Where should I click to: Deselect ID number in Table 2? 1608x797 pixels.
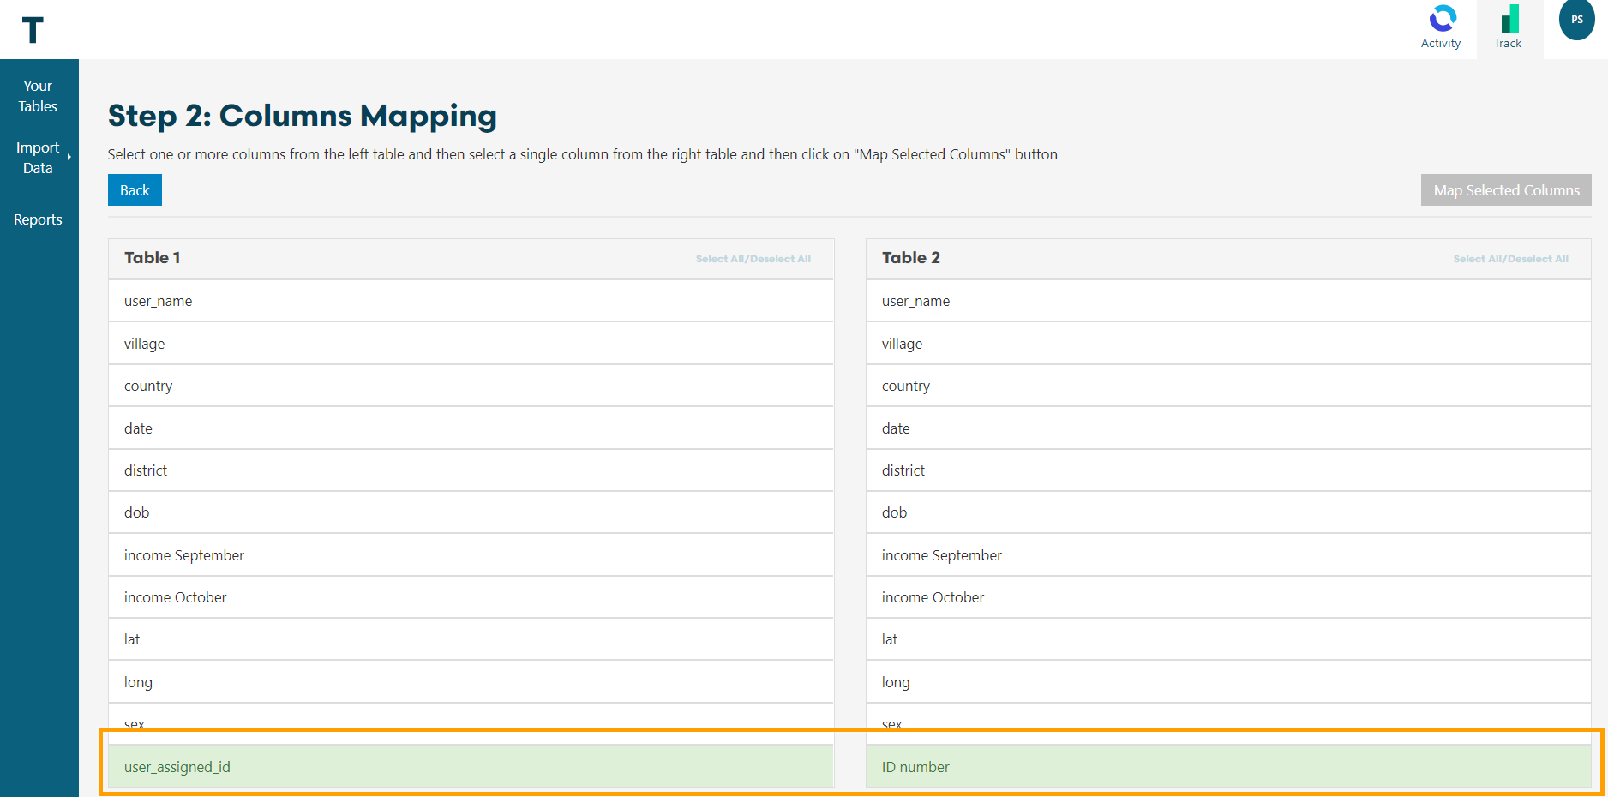coord(1227,767)
